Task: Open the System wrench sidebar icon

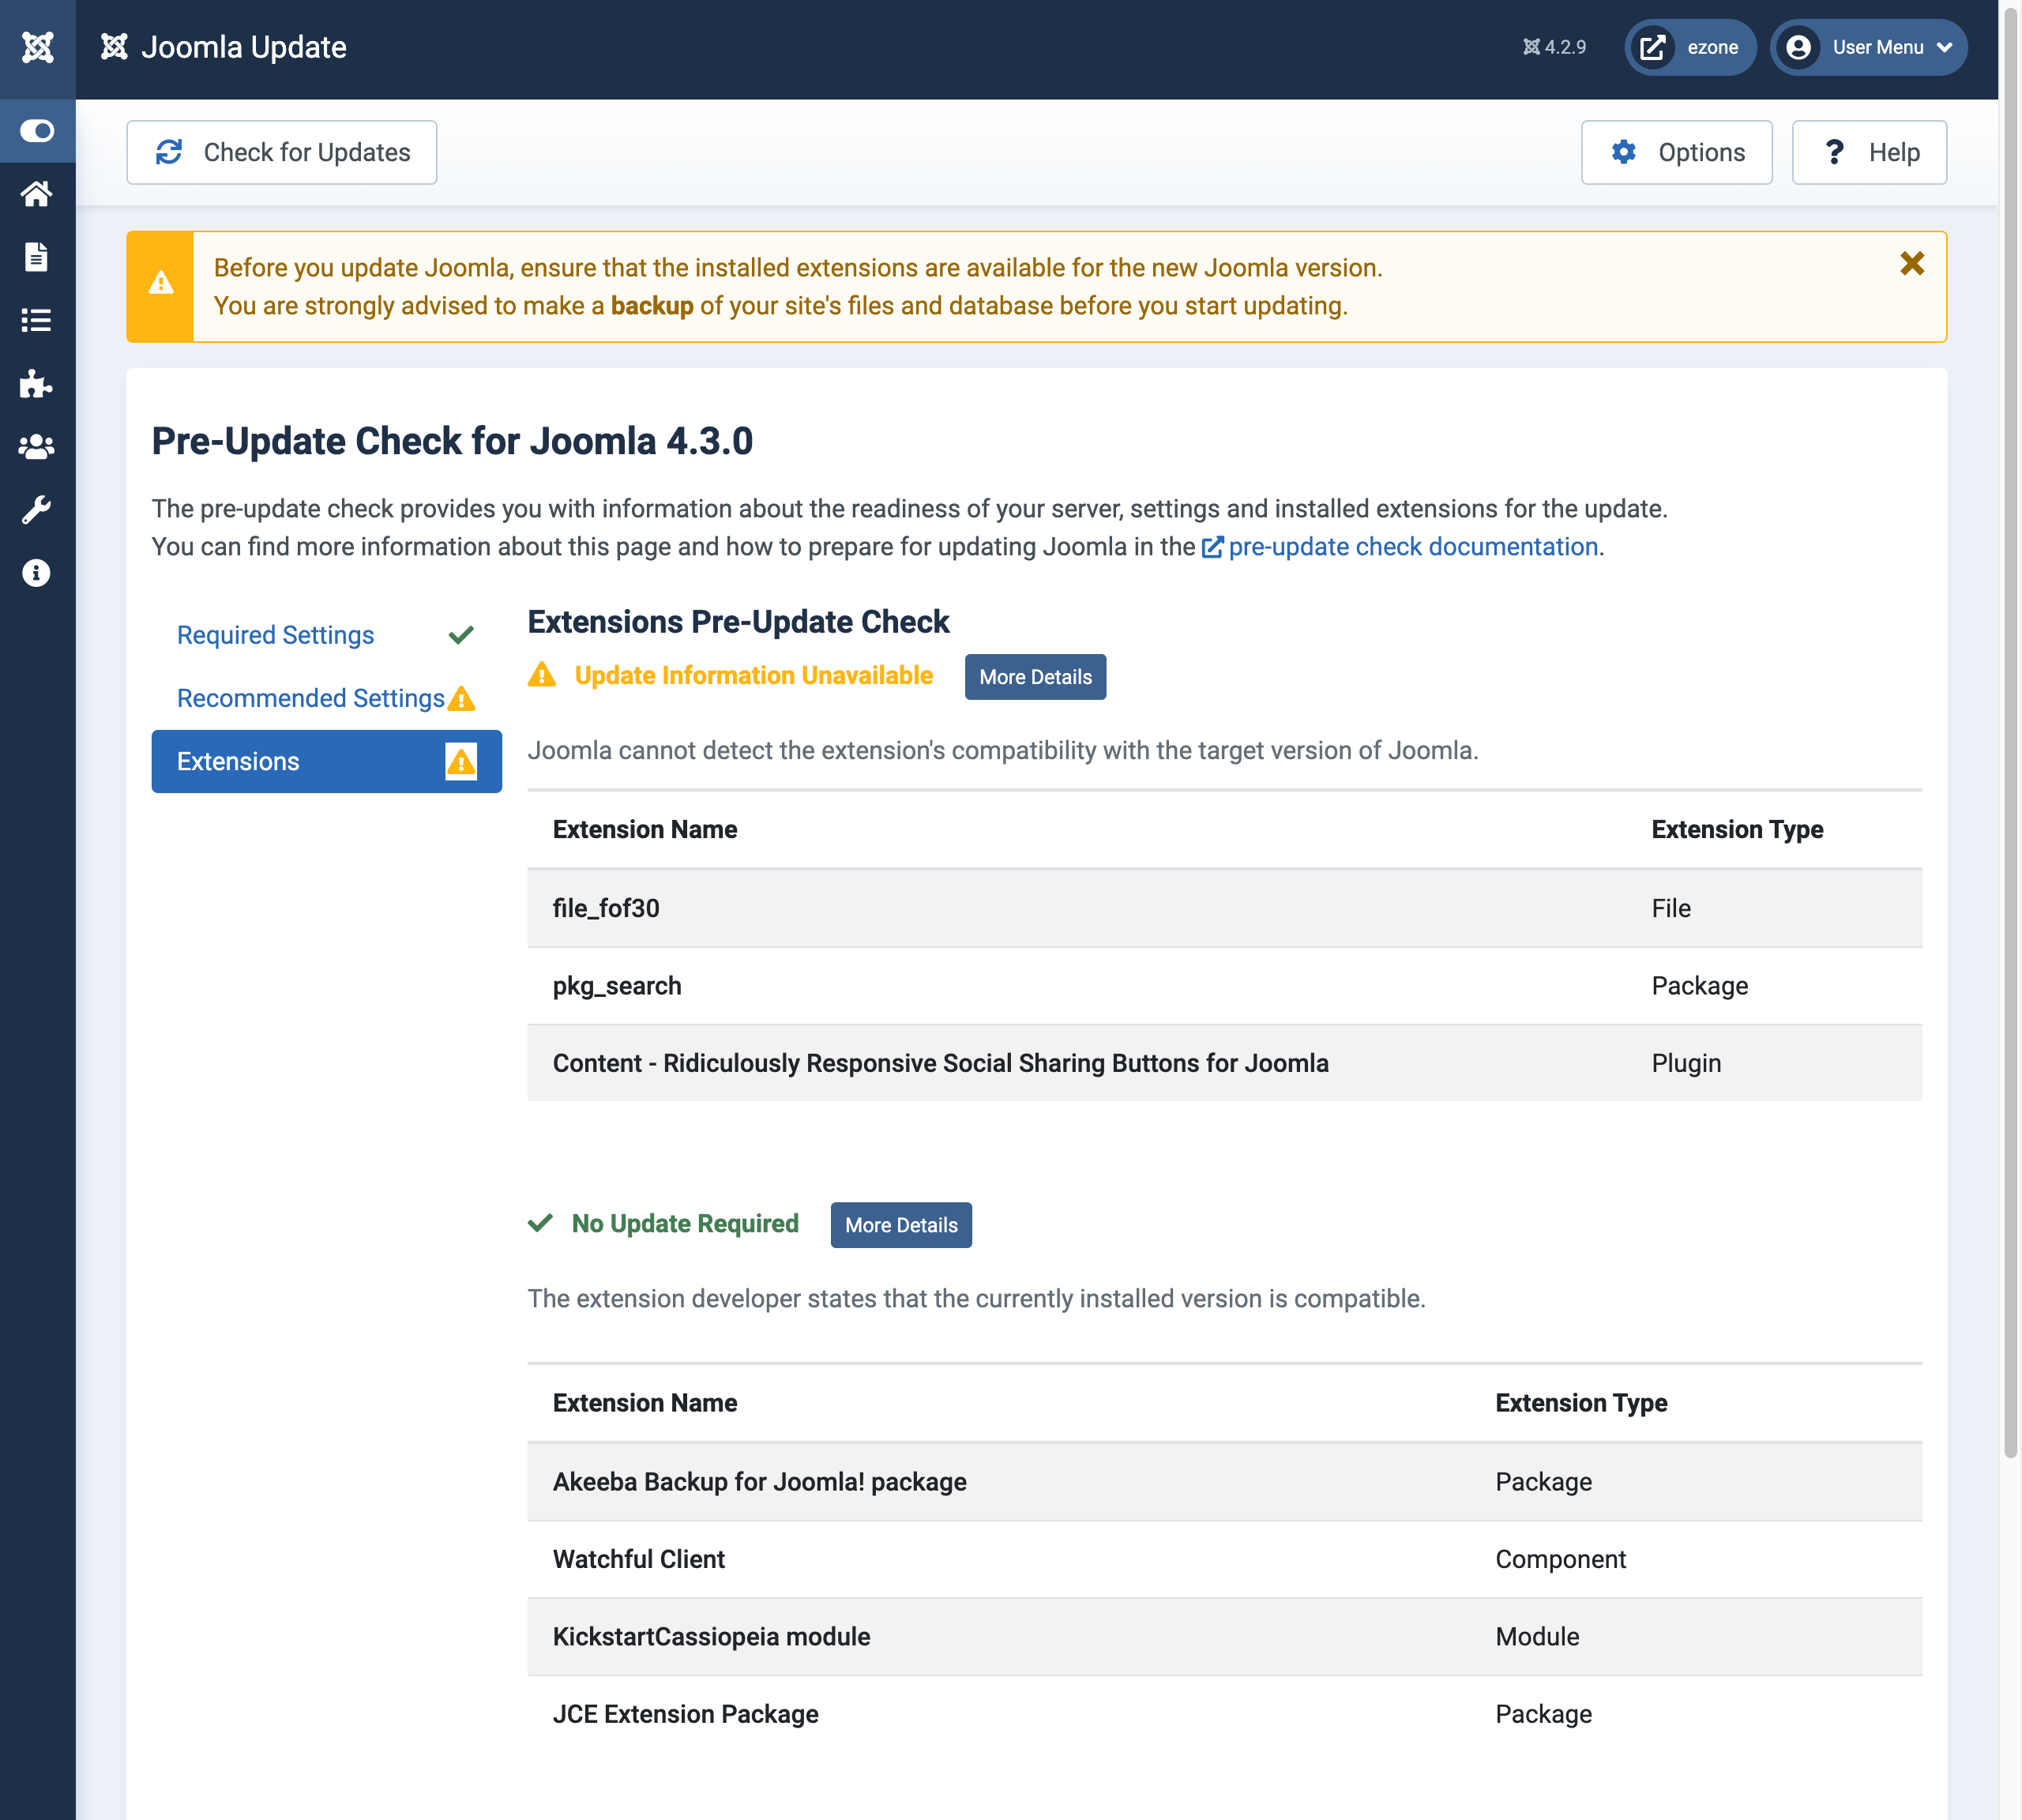Action: click(37, 511)
